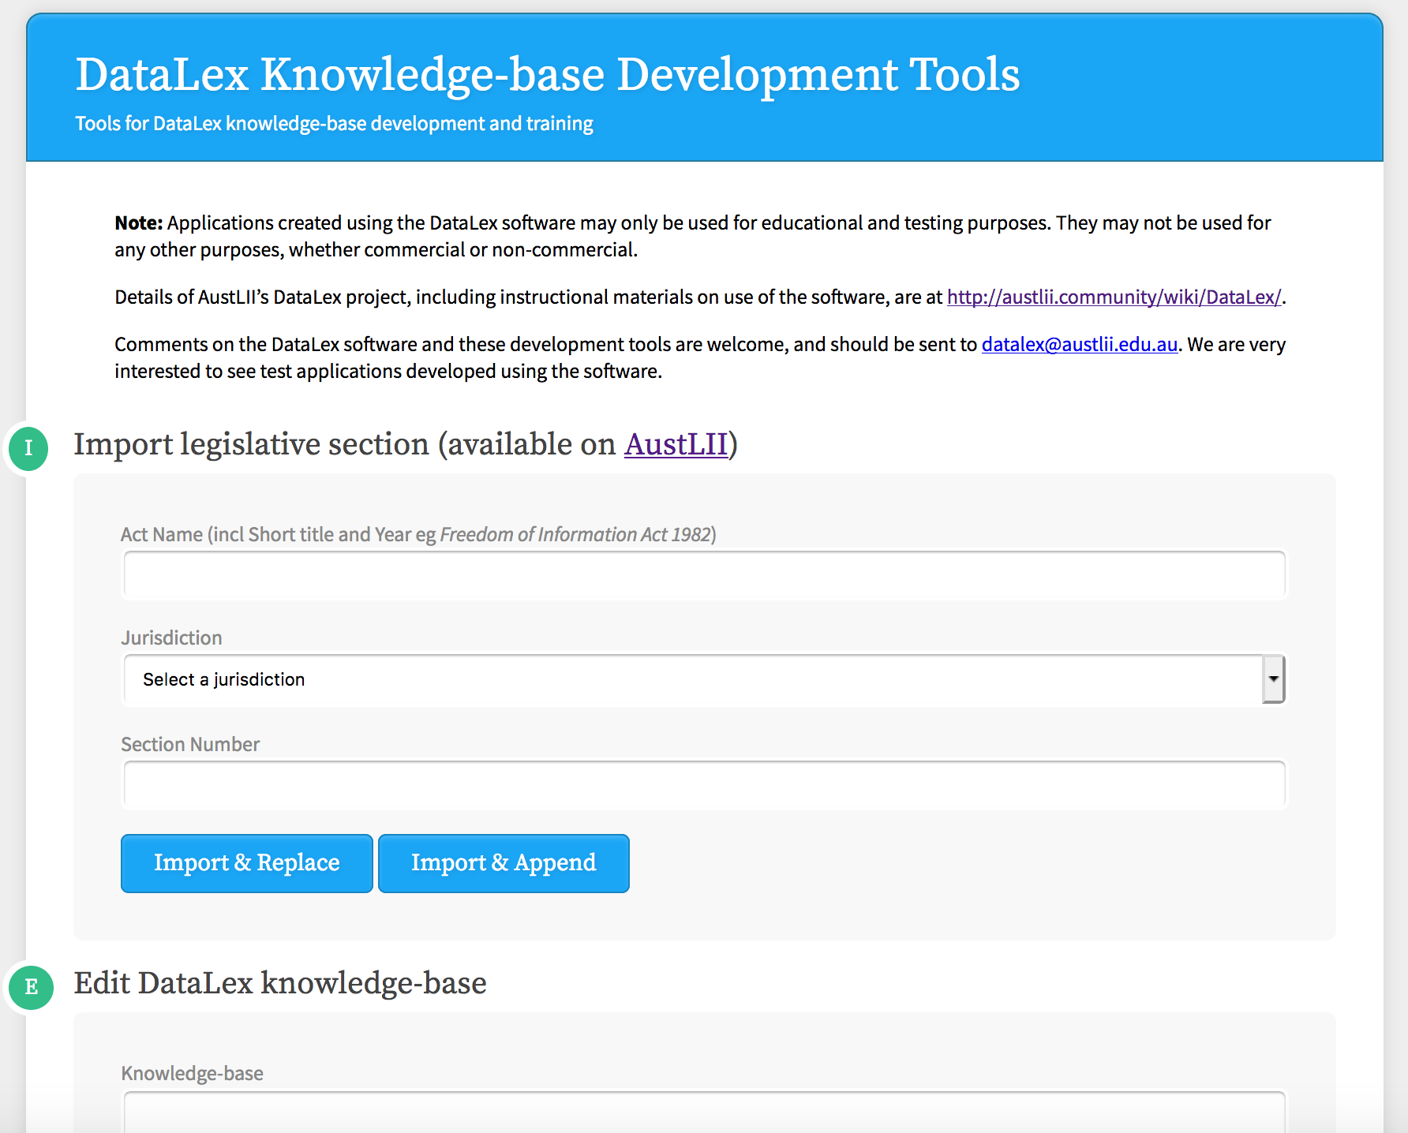Click the 'Select a jurisdiction' text
Screen dimensions: 1408x1133
pyautogui.click(x=224, y=679)
